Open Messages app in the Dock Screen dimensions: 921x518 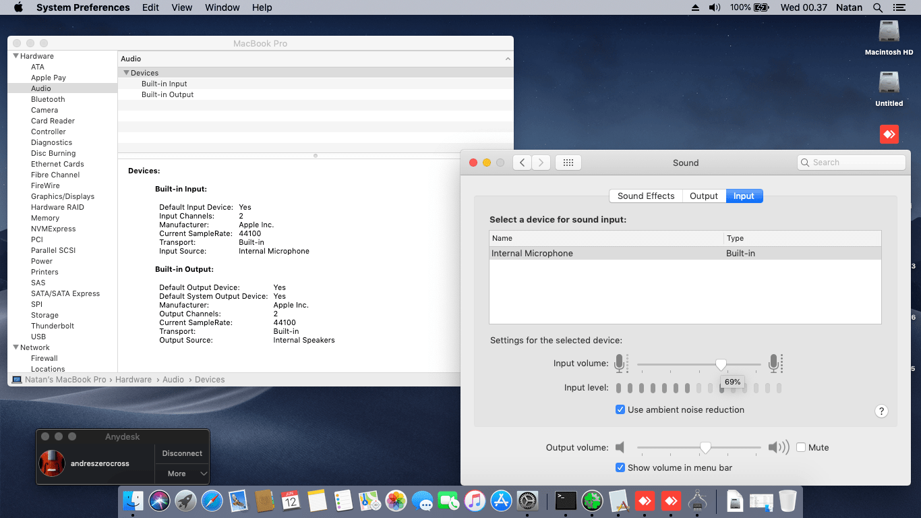coord(422,500)
